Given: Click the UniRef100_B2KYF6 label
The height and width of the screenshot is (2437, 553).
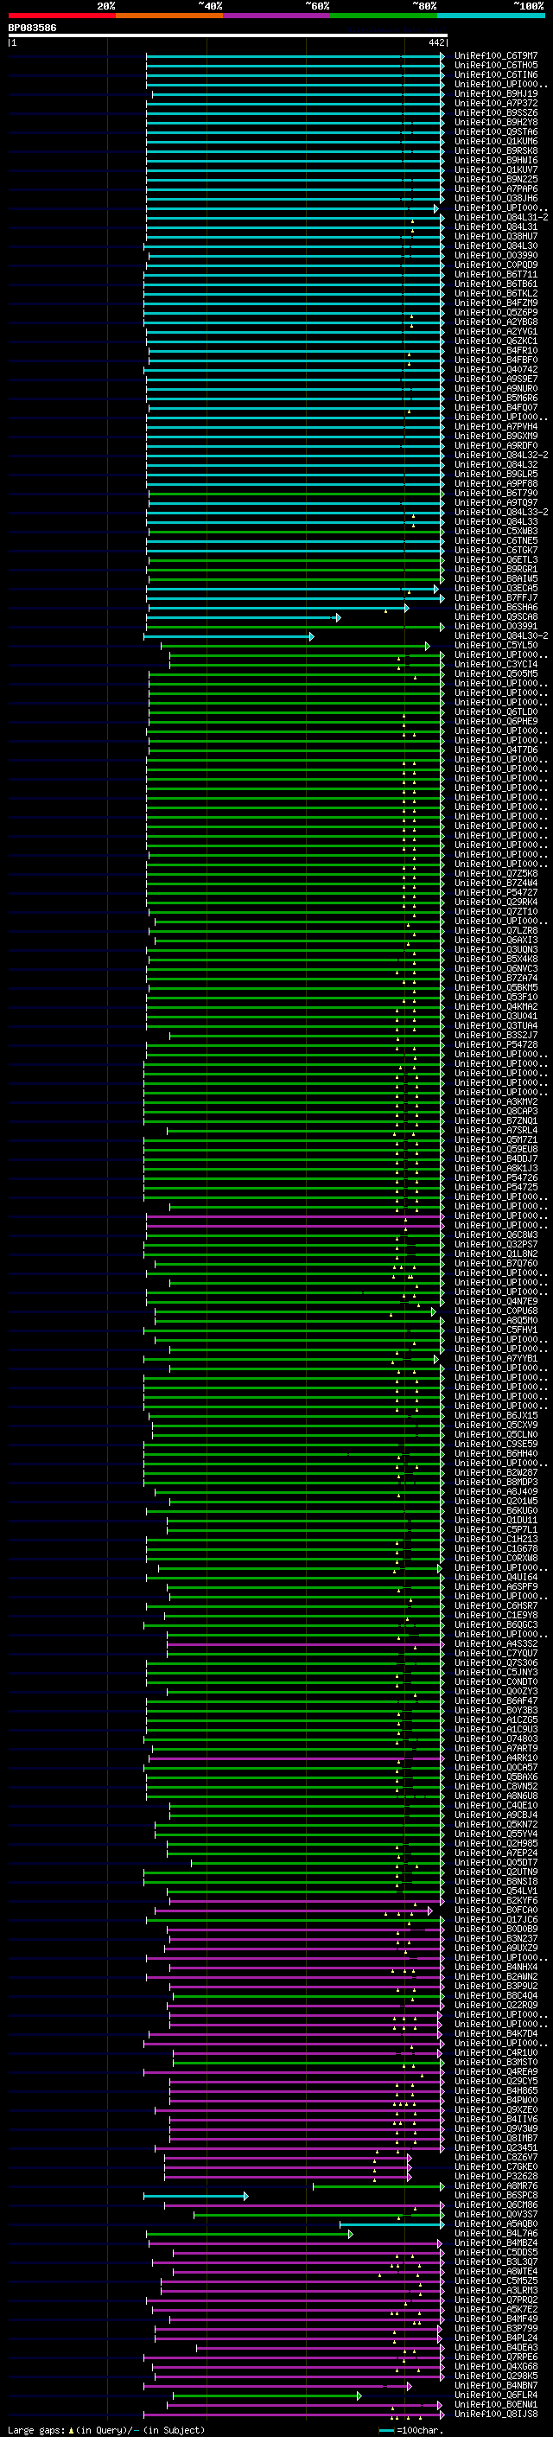Looking at the screenshot, I should tap(495, 1901).
